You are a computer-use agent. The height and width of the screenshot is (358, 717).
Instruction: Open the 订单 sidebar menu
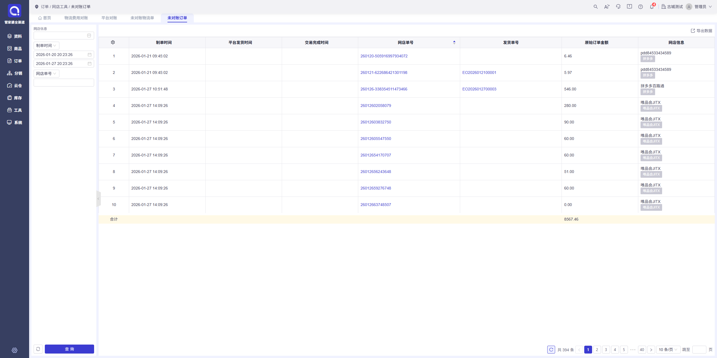coord(15,61)
